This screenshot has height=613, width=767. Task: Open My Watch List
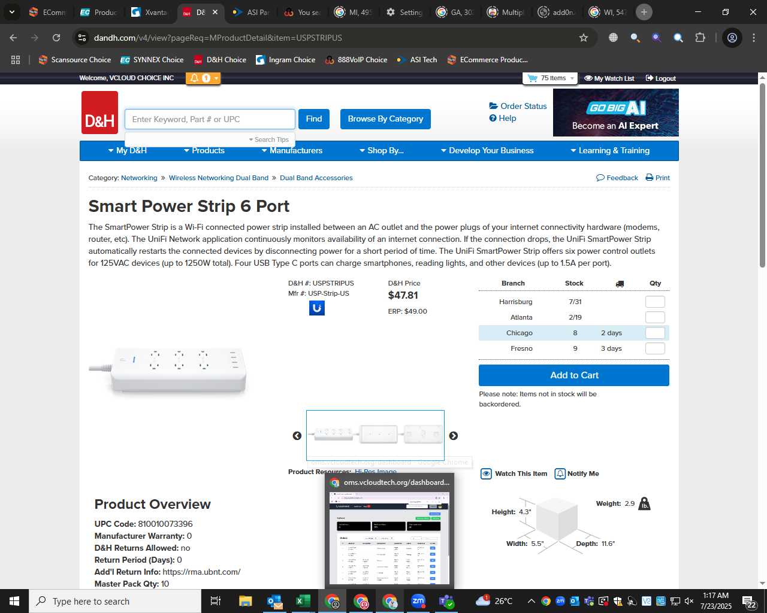click(609, 78)
